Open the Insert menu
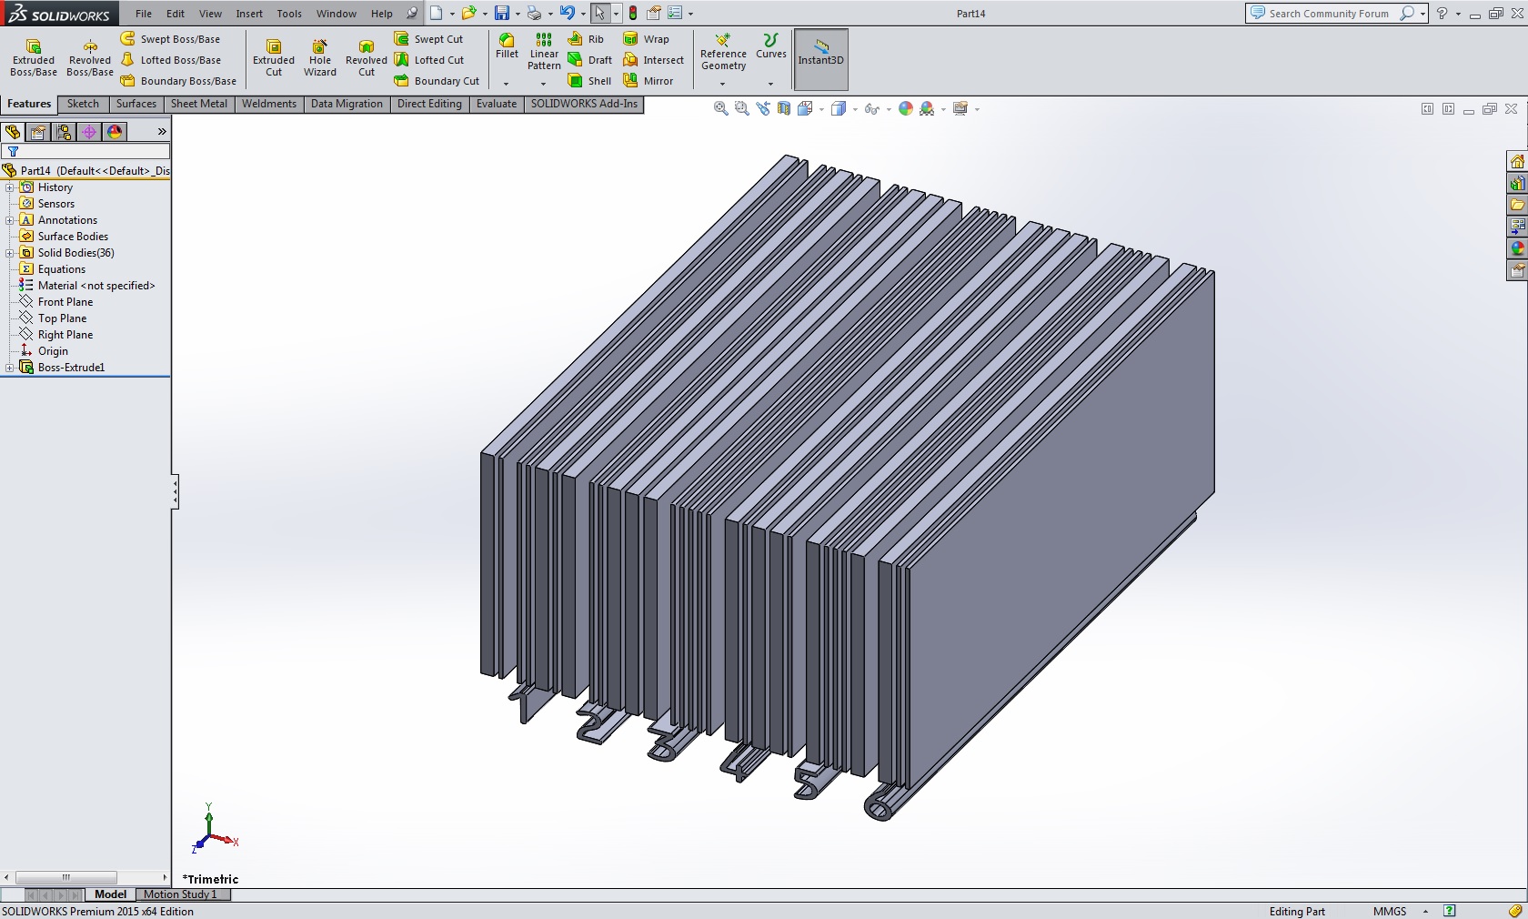Screen dimensions: 1528x919 tap(249, 14)
